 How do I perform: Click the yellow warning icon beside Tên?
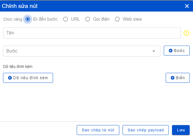(x=186, y=33)
